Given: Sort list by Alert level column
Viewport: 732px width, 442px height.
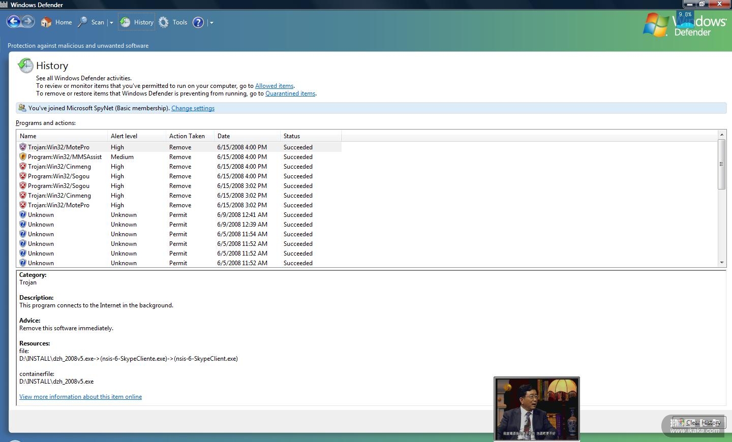Looking at the screenshot, I should point(124,136).
